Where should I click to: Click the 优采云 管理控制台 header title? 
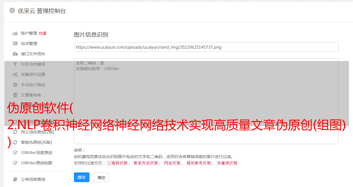tap(42, 11)
